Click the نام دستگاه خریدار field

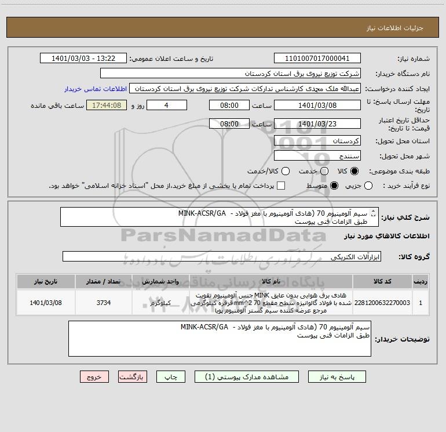(231, 74)
